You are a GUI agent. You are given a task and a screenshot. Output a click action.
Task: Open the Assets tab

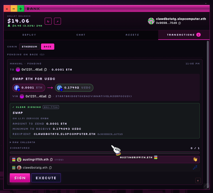(x=132, y=35)
